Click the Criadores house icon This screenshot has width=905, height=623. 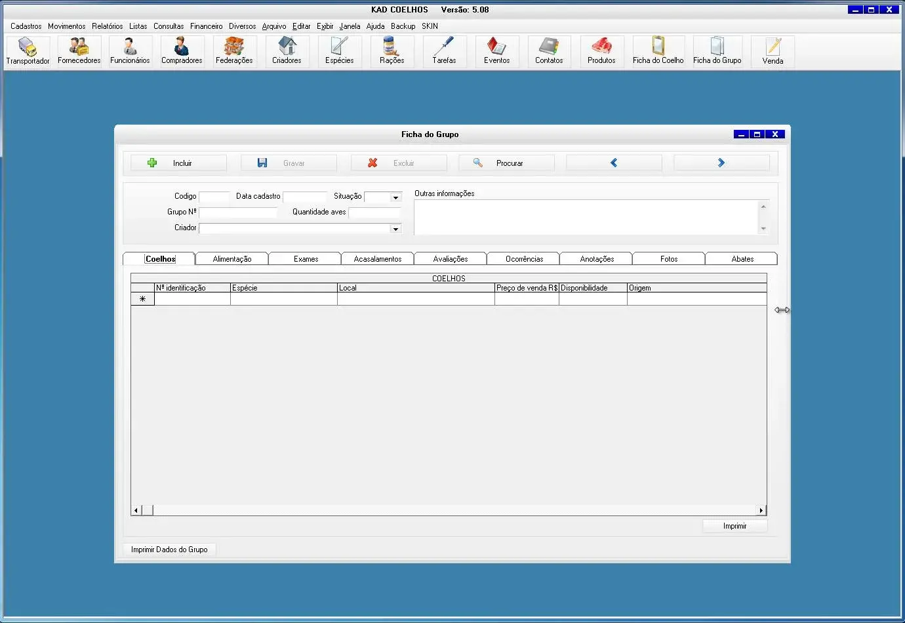point(287,51)
